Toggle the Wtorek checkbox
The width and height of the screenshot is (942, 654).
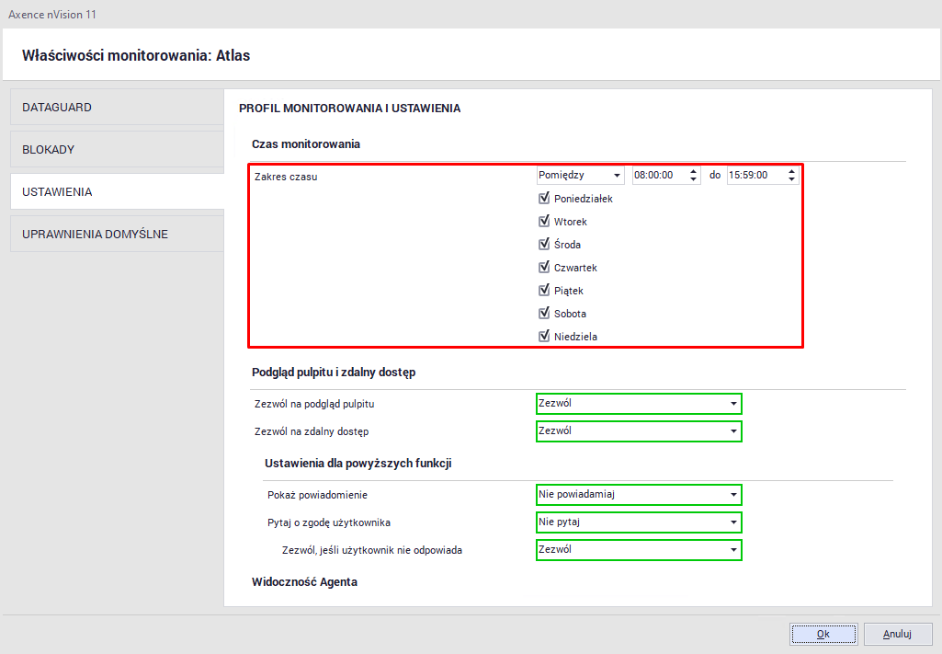pos(544,222)
